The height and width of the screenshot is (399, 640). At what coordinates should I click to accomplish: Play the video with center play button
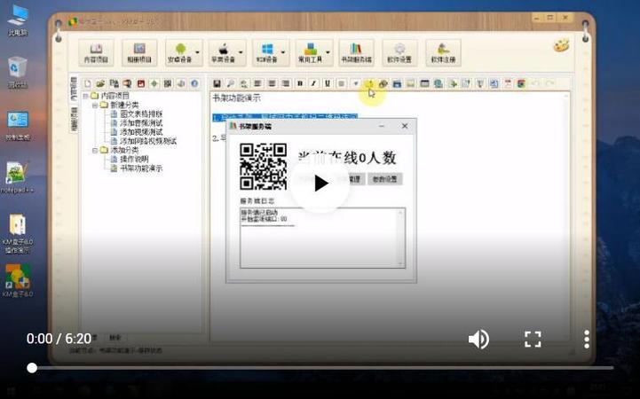tap(320, 184)
